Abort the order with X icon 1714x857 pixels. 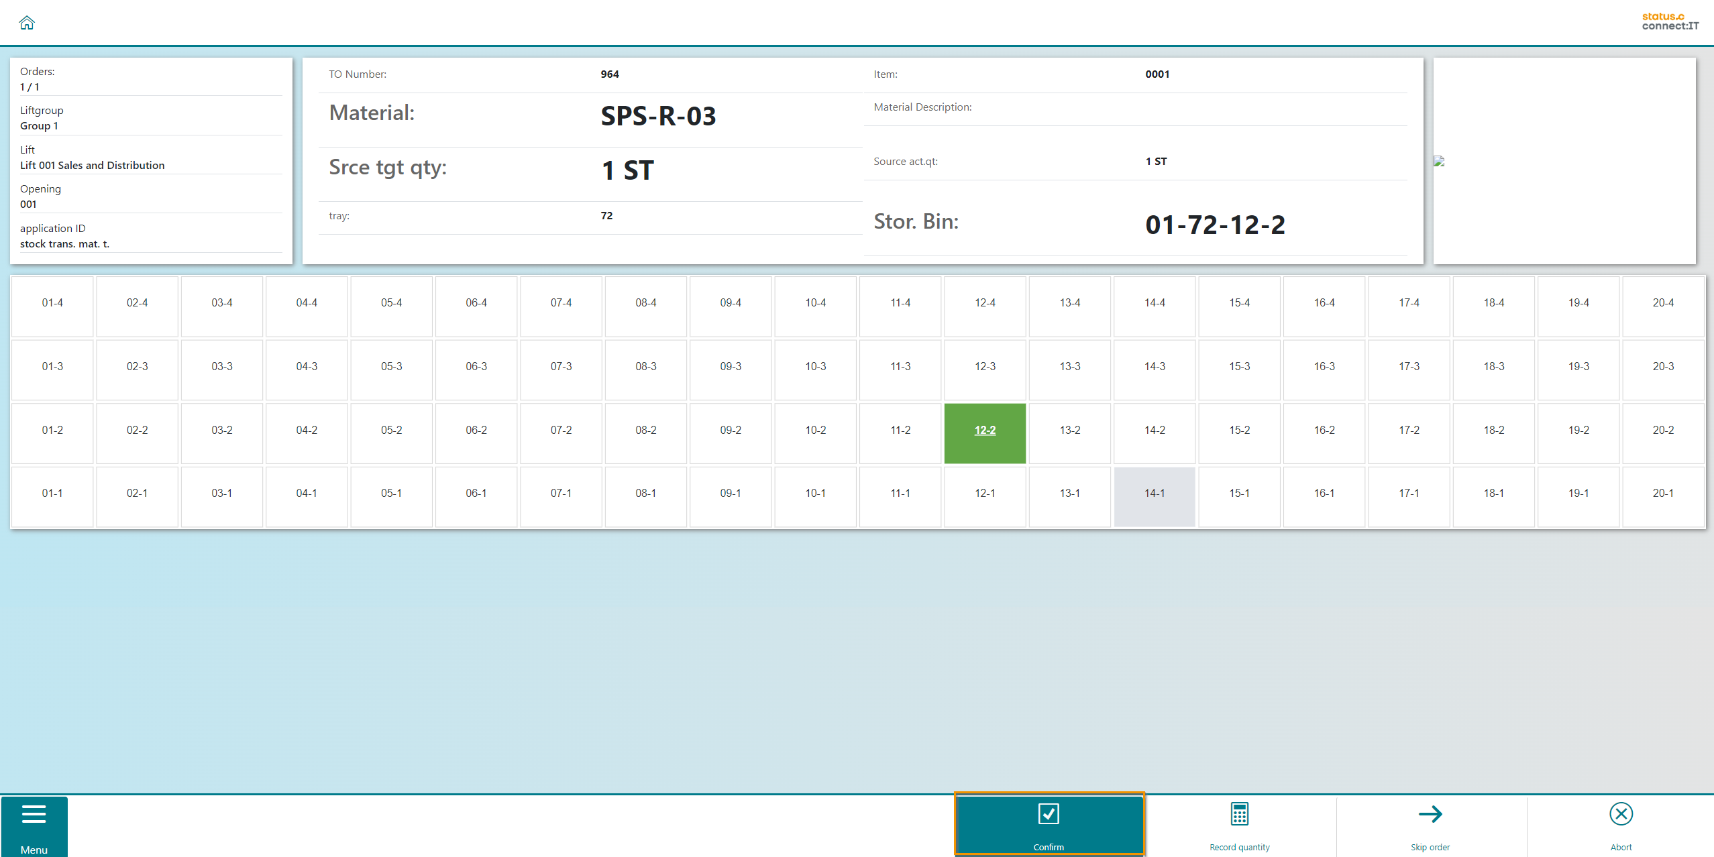click(x=1621, y=825)
